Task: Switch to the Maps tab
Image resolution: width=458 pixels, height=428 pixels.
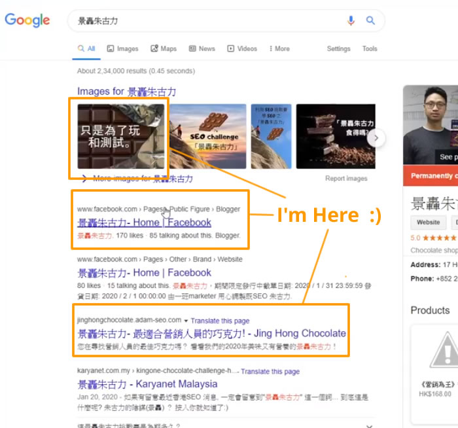Action: click(164, 48)
